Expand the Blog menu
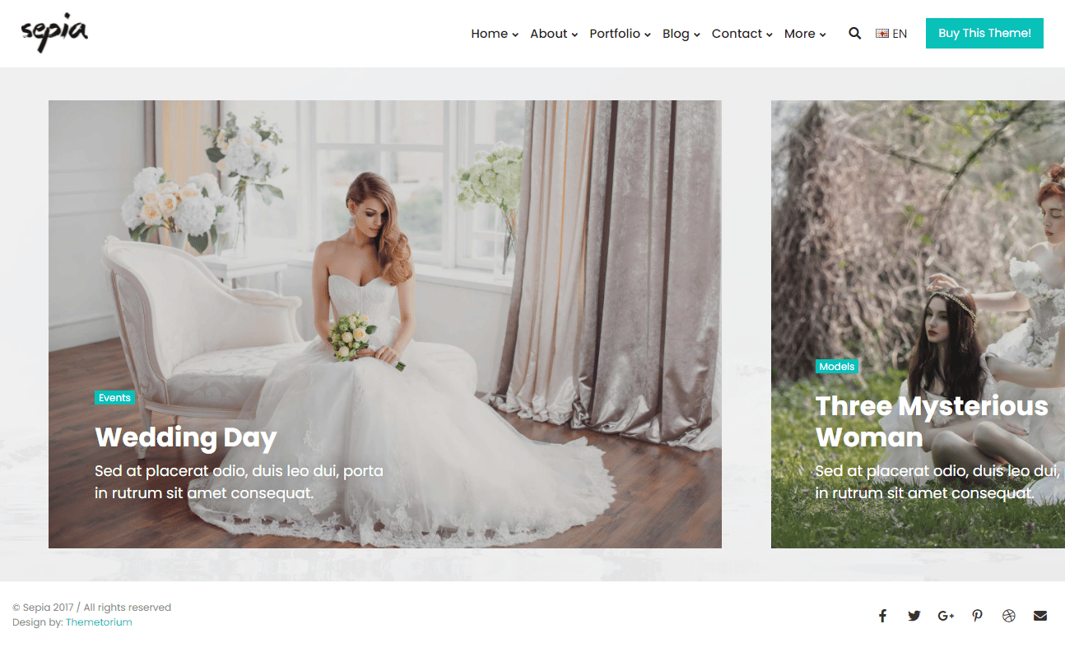This screenshot has height=647, width=1065. click(681, 34)
